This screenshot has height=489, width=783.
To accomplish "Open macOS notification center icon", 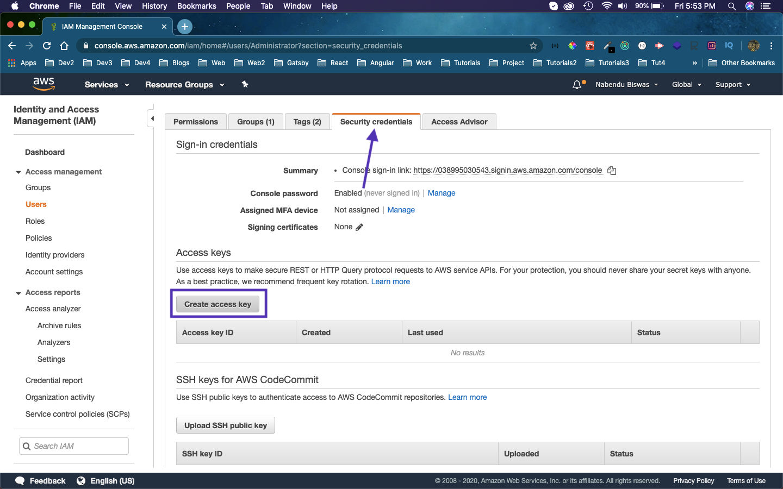I will [766, 6].
